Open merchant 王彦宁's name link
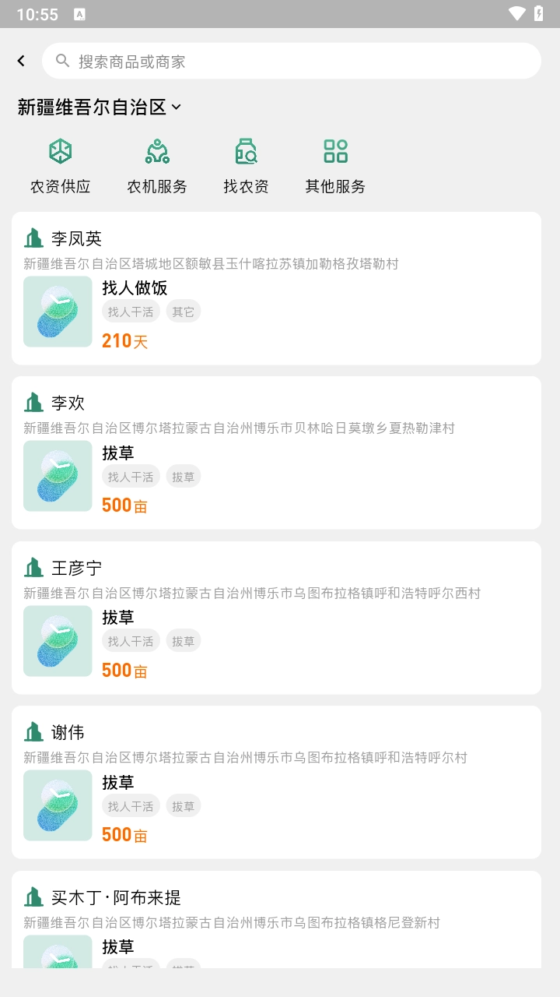 click(76, 568)
